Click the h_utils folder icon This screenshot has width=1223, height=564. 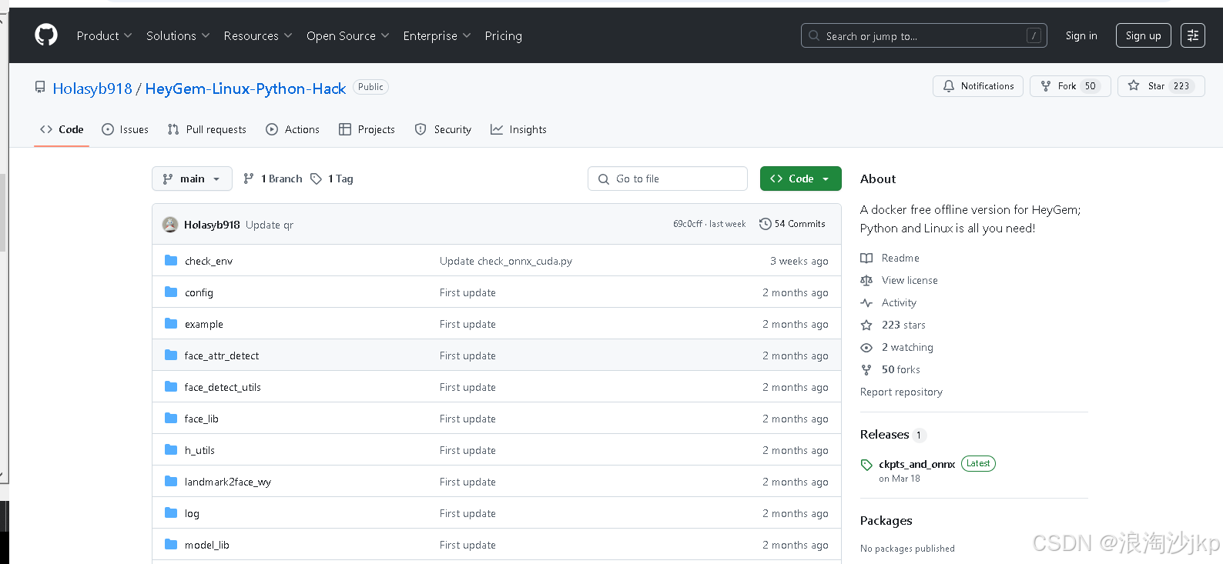pos(171,450)
